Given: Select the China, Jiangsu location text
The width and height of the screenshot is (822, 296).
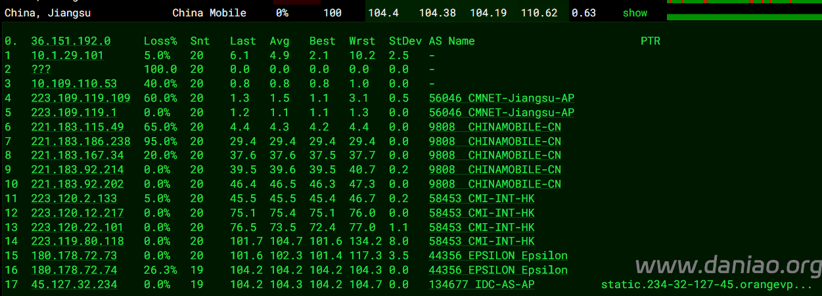Looking at the screenshot, I should pos(47,13).
